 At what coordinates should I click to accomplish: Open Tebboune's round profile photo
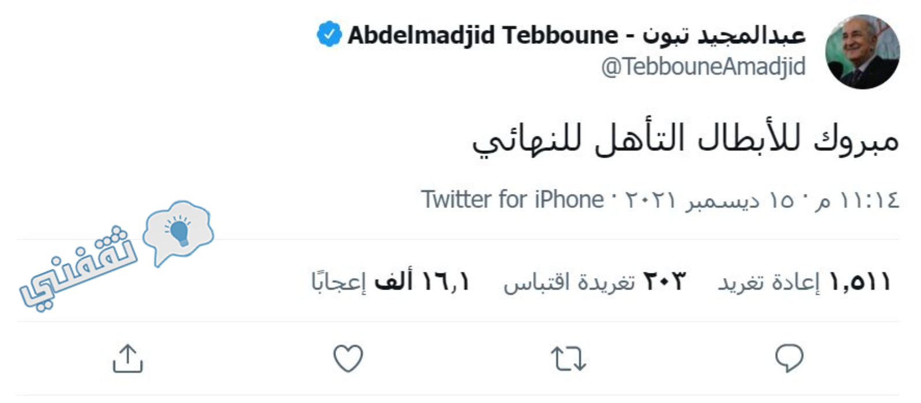pos(862,52)
